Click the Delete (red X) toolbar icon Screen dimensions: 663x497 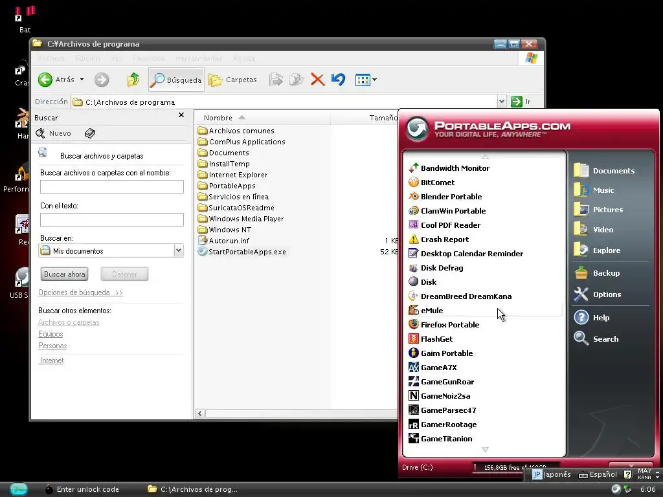(317, 80)
